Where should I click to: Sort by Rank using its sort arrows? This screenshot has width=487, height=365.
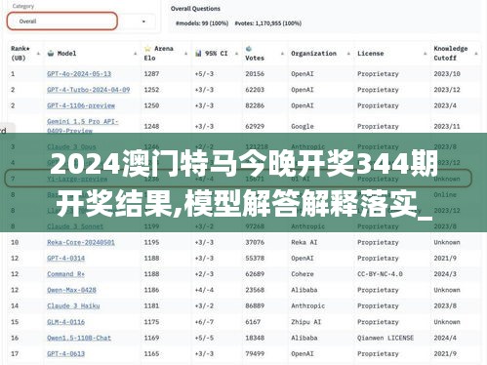click(x=38, y=54)
